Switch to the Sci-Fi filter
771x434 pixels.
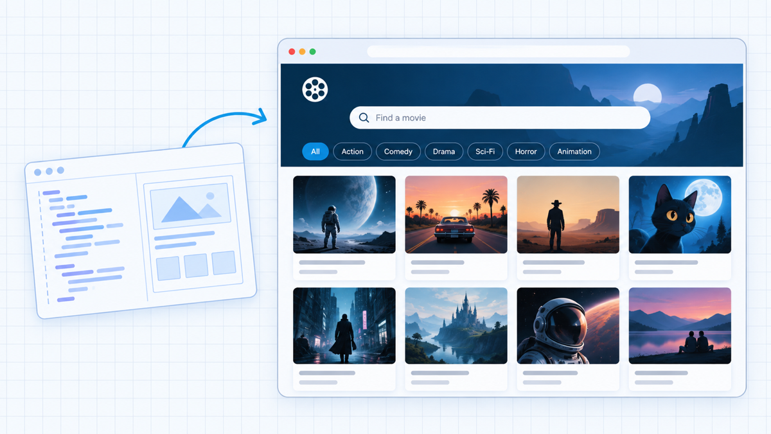(x=485, y=152)
